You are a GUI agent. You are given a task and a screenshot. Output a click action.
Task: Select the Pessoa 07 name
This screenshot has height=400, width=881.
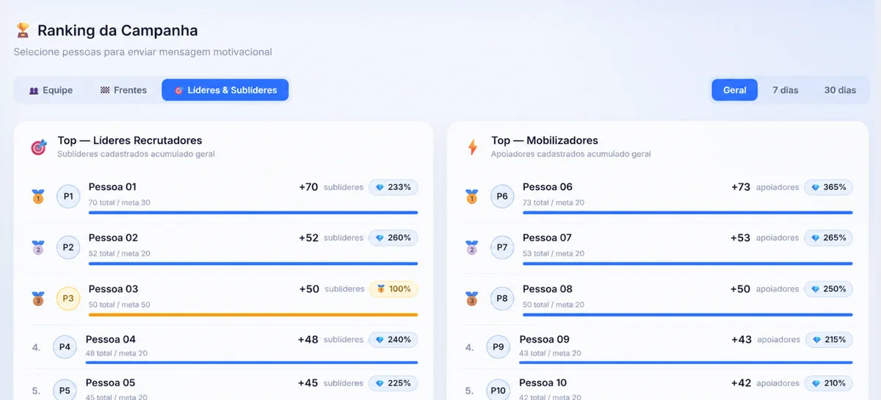pos(547,238)
